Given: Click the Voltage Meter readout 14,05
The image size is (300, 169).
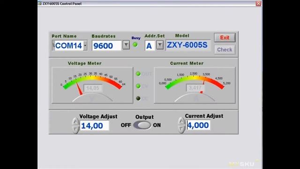Looking at the screenshot, I should tap(93, 88).
